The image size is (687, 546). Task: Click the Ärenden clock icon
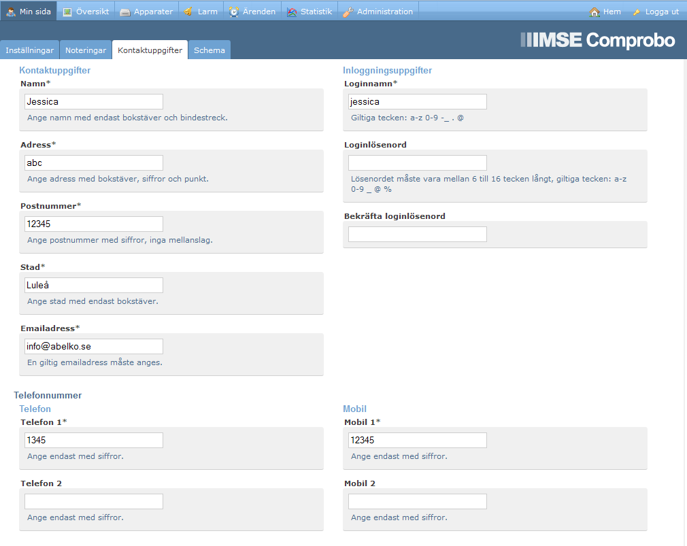[234, 12]
